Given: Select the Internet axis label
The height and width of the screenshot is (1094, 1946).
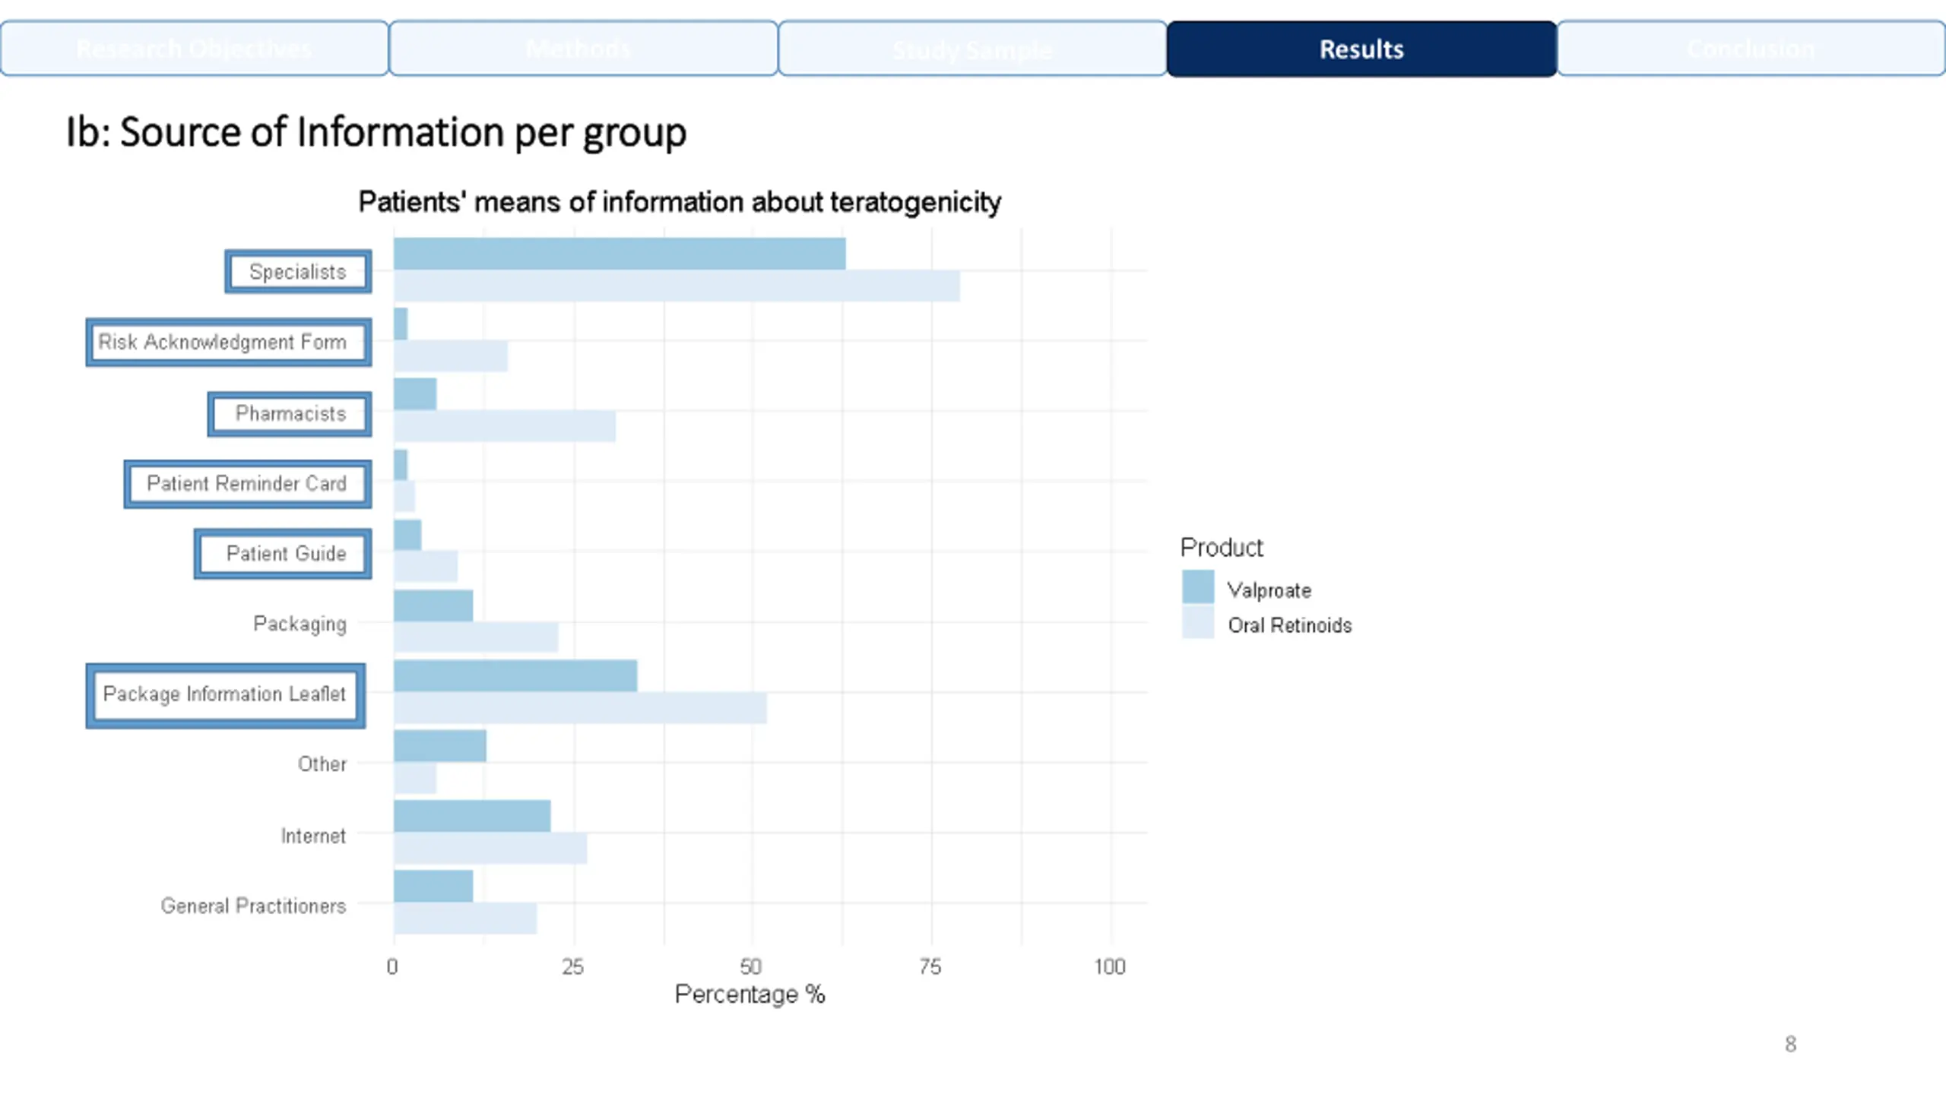Looking at the screenshot, I should click(x=313, y=836).
